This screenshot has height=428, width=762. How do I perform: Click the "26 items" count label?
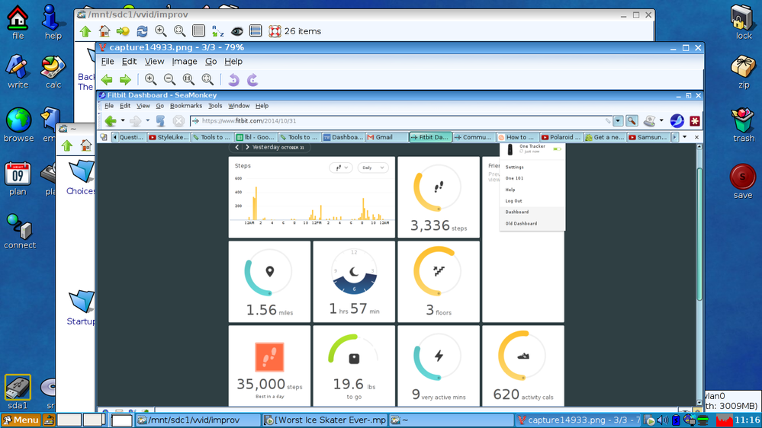[303, 31]
